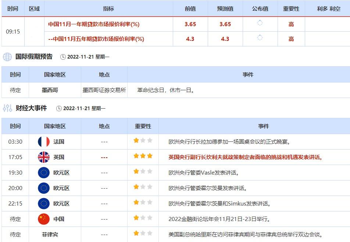Open 中国11月一年期贷款市场报价利率 indicator

(94, 24)
